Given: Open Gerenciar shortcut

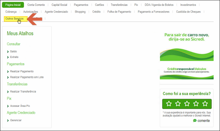Looking at the screenshot, I should (x=16, y=120).
